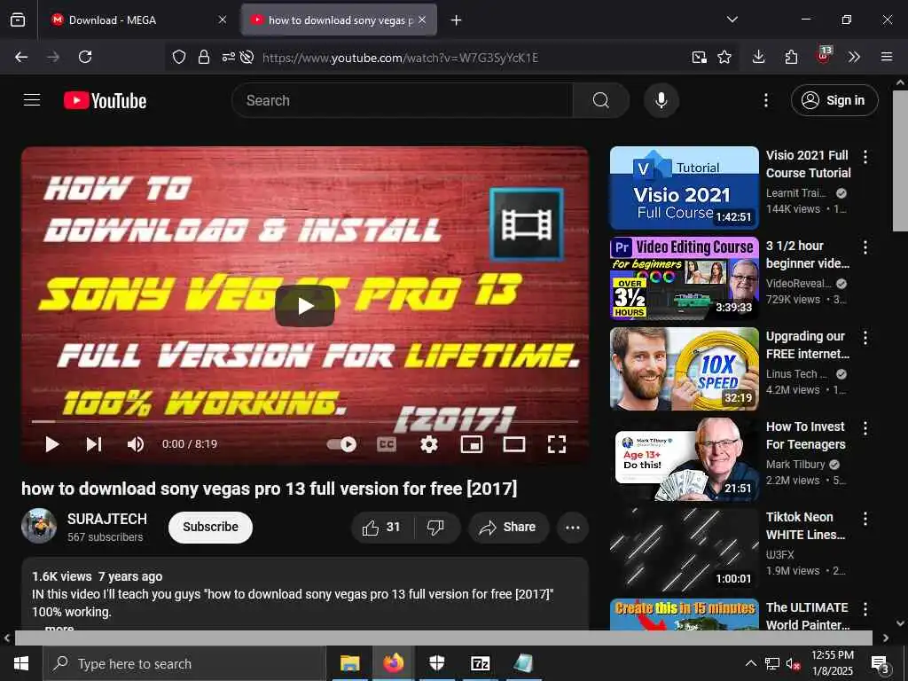
Task: Like the video showing 31 likes
Action: (381, 527)
